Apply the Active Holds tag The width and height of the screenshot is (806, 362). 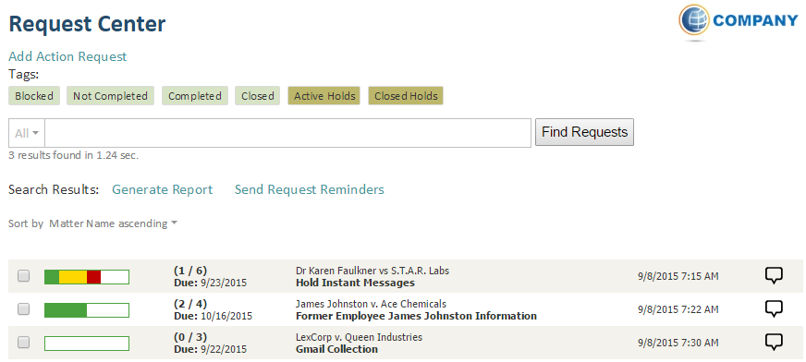(324, 96)
